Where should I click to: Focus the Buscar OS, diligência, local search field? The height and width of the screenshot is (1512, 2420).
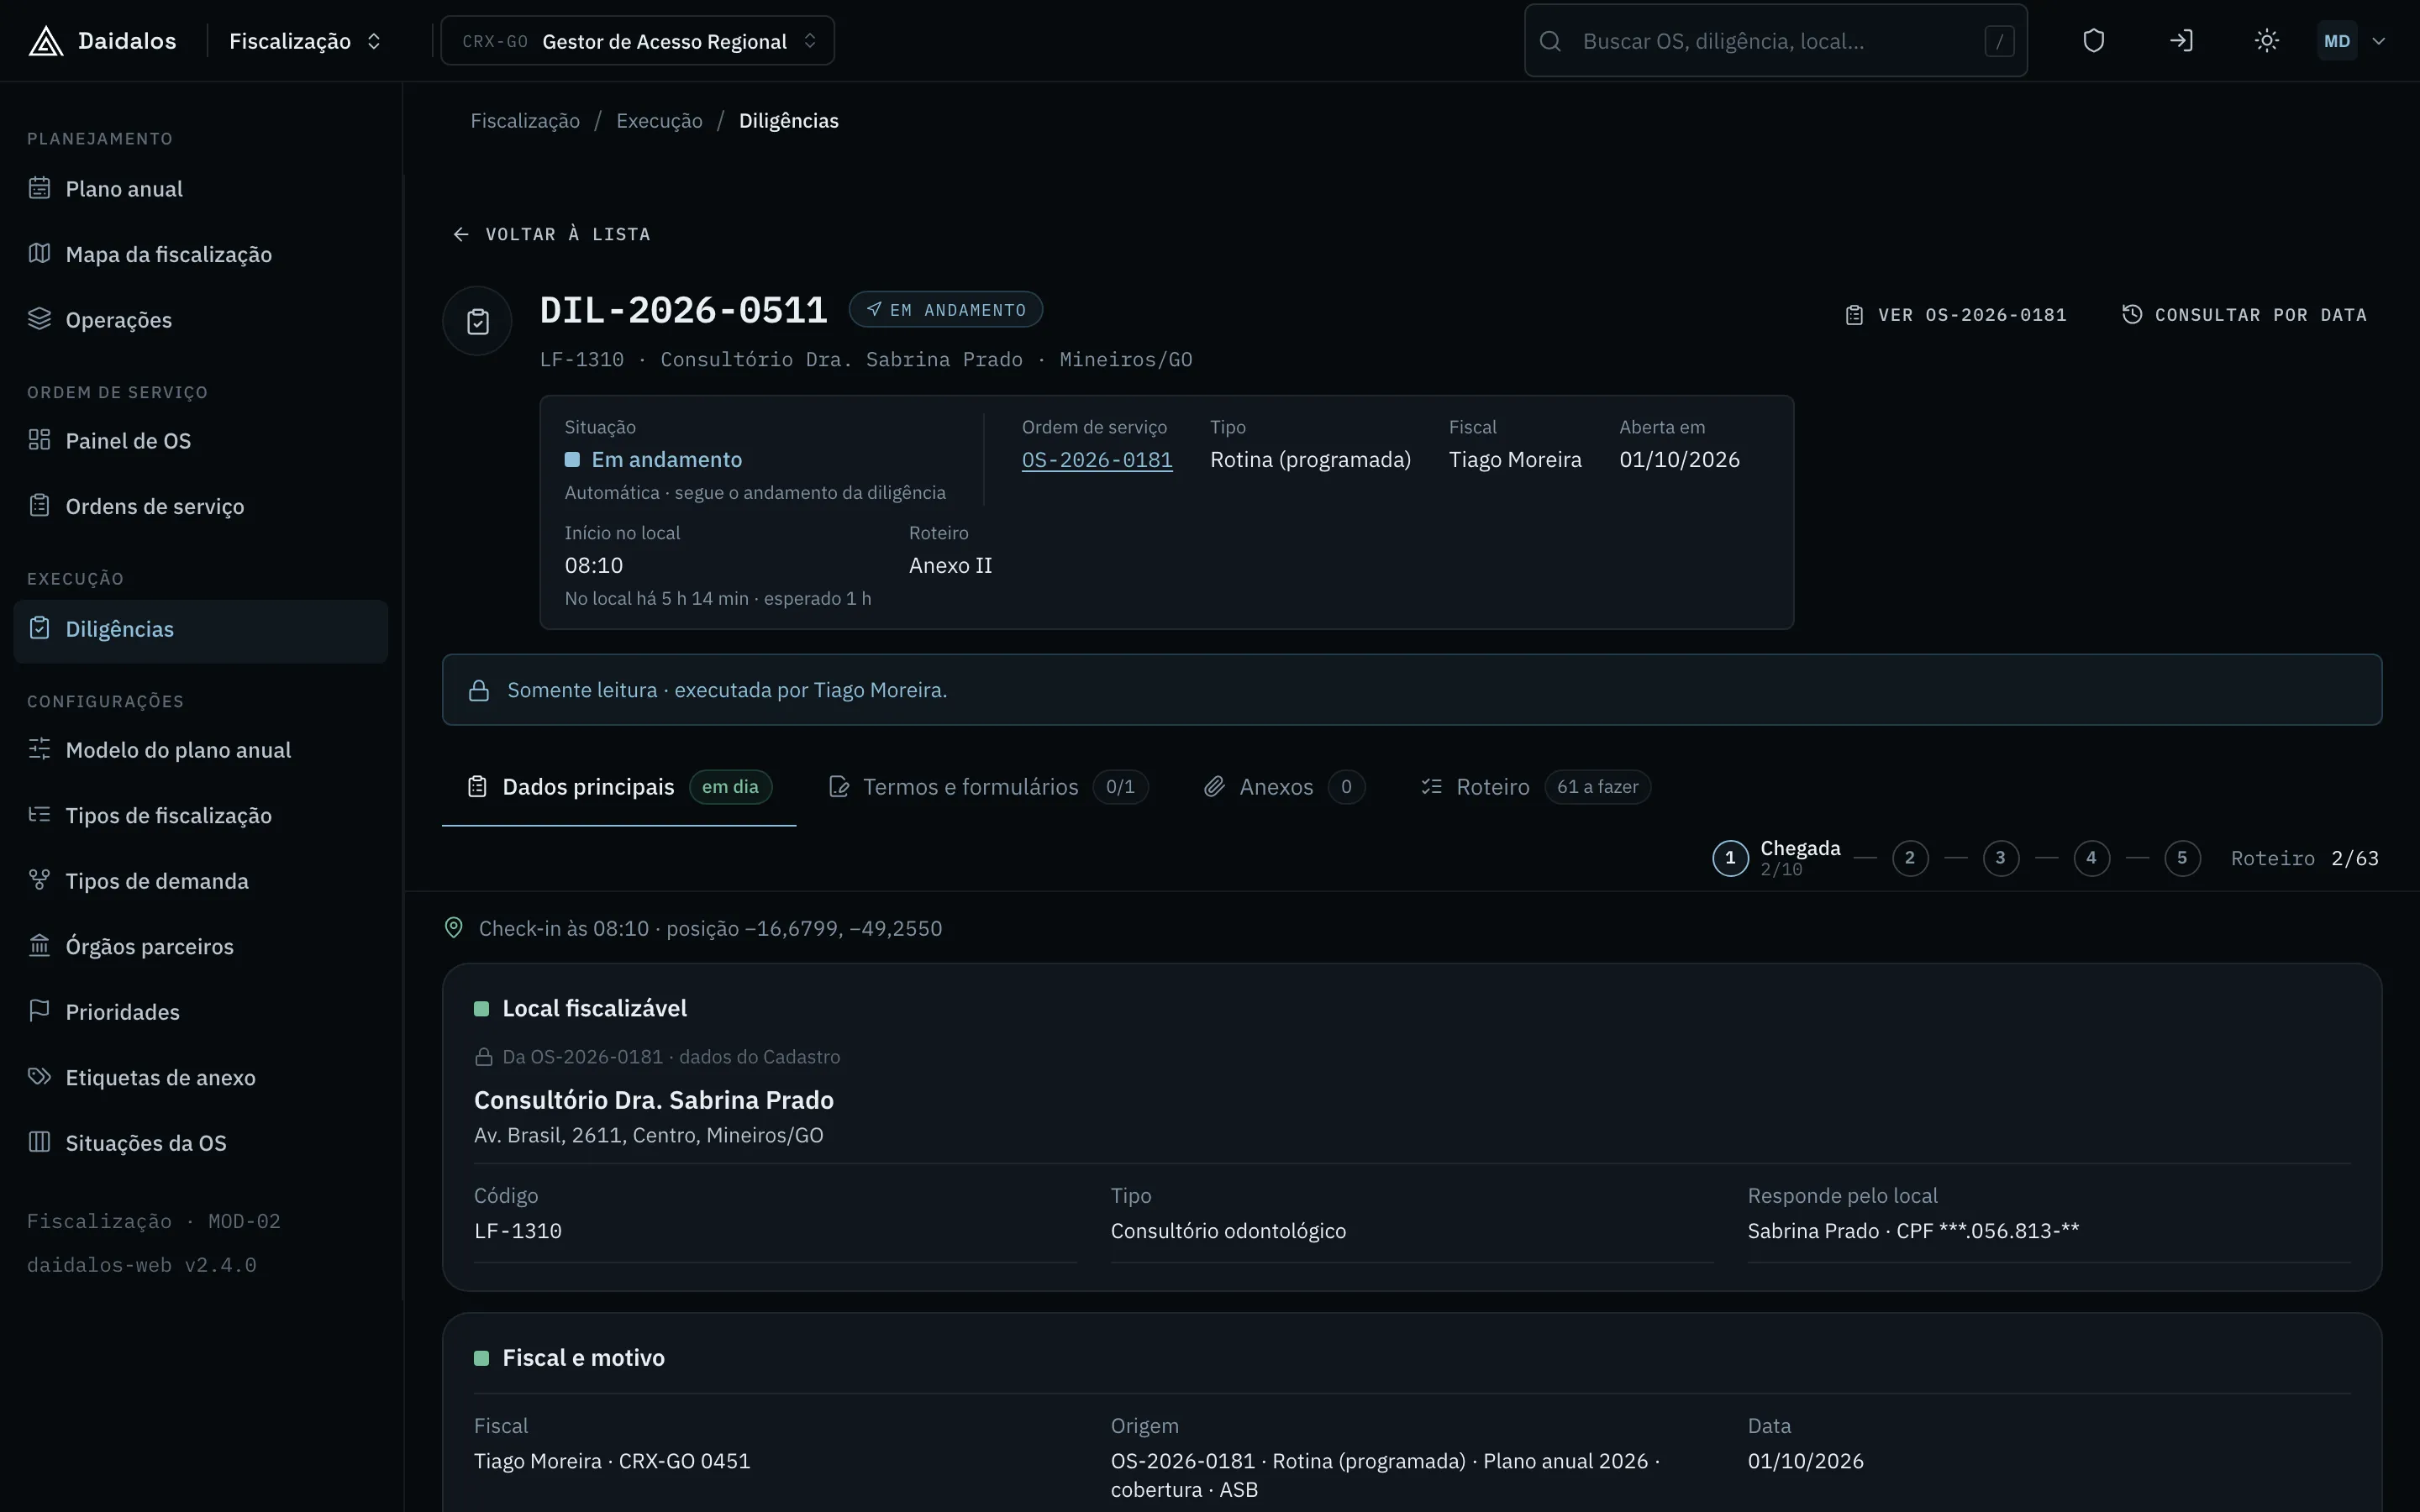pos(1775,41)
